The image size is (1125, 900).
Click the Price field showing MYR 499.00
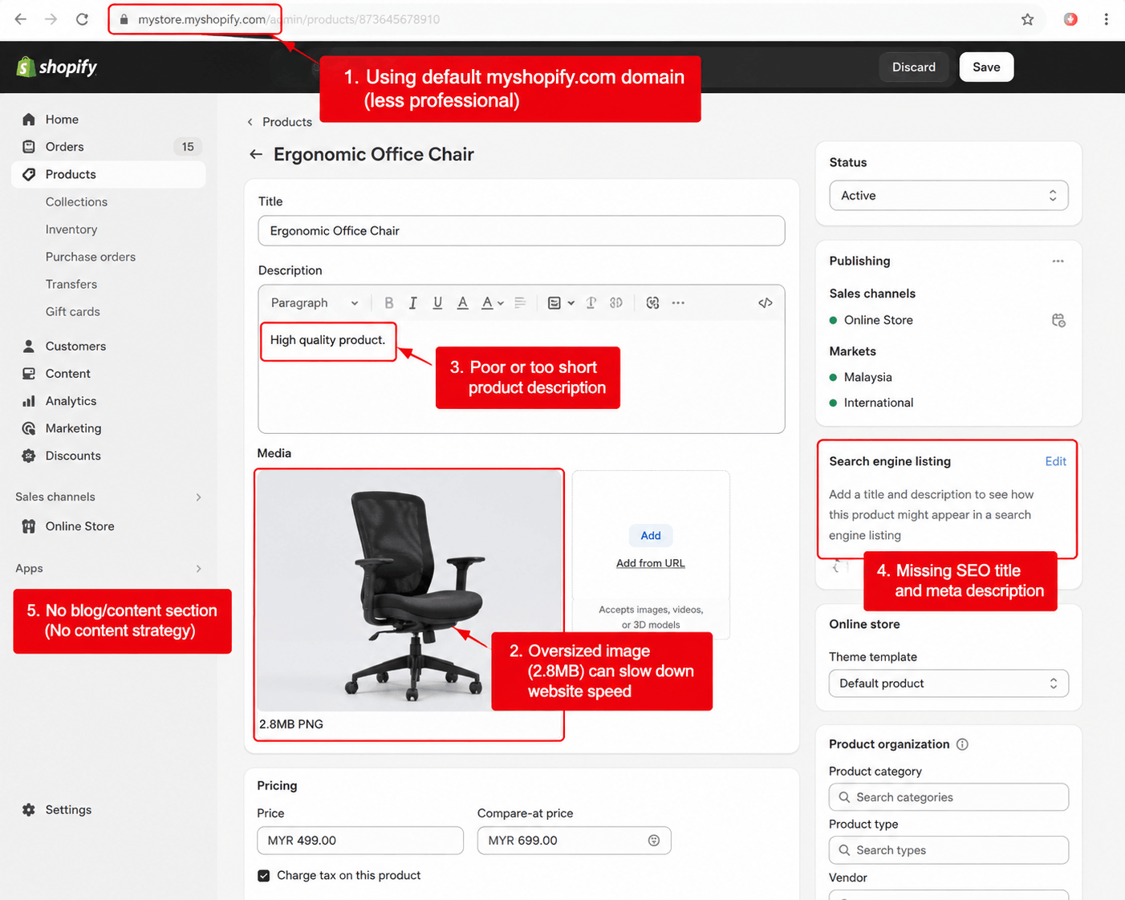(360, 841)
